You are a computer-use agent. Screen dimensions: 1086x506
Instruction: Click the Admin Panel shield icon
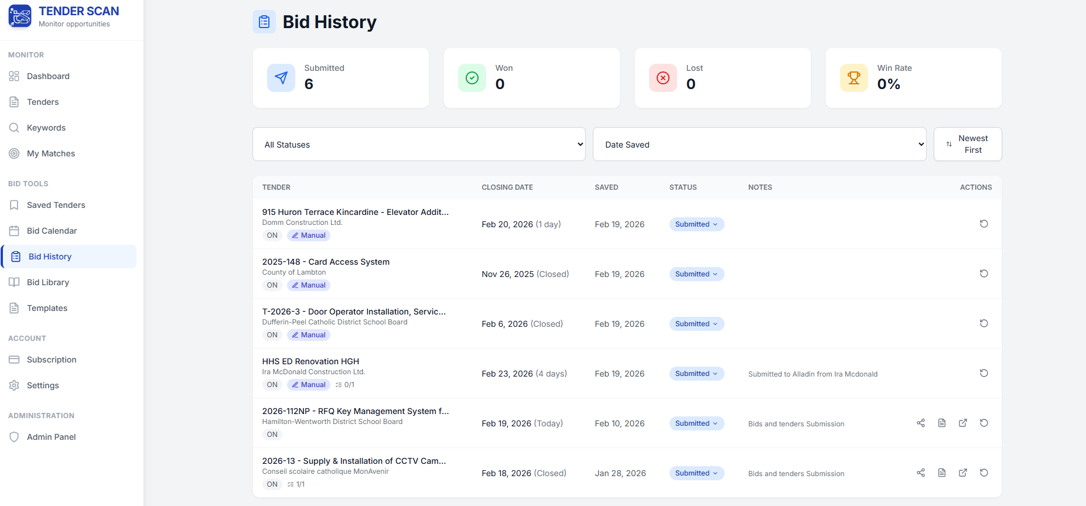(14, 437)
